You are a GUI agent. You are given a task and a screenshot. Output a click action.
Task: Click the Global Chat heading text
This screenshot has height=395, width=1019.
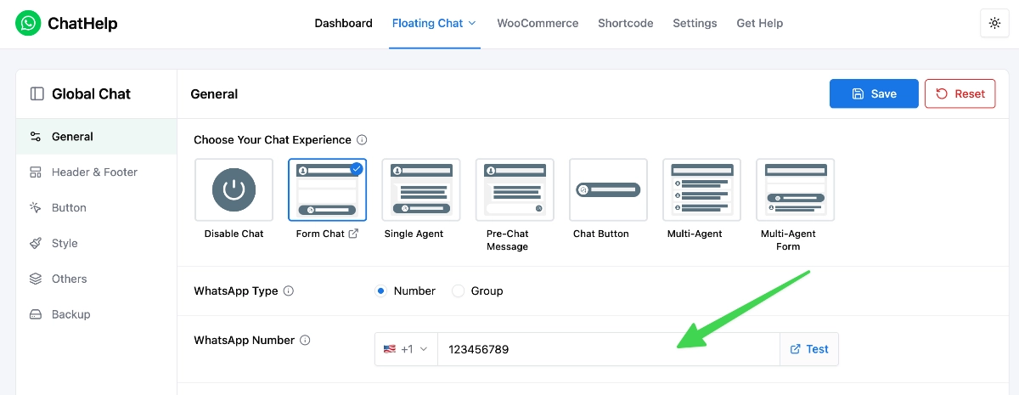(92, 94)
